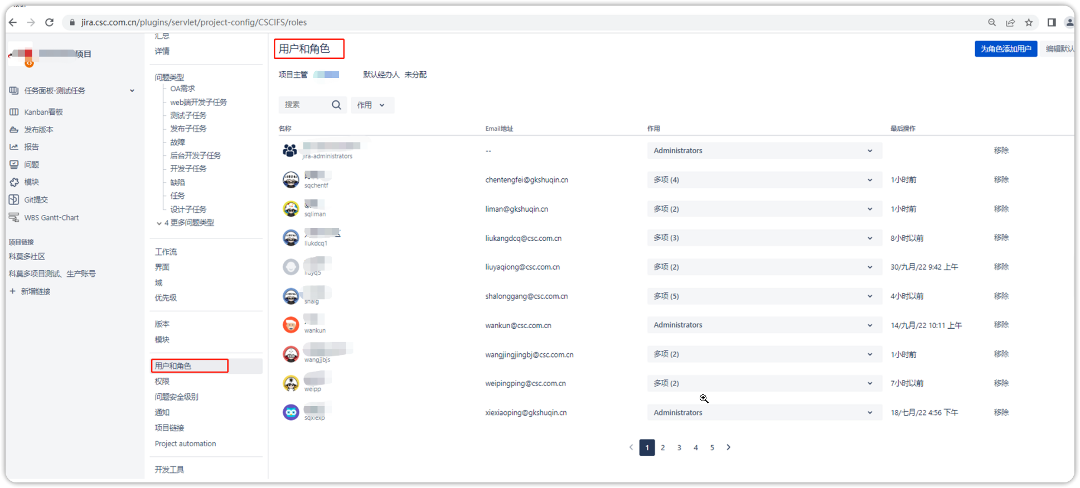
Task: Open role dropdown for liman@gkshuqin.cn
Action: [x=764, y=209]
